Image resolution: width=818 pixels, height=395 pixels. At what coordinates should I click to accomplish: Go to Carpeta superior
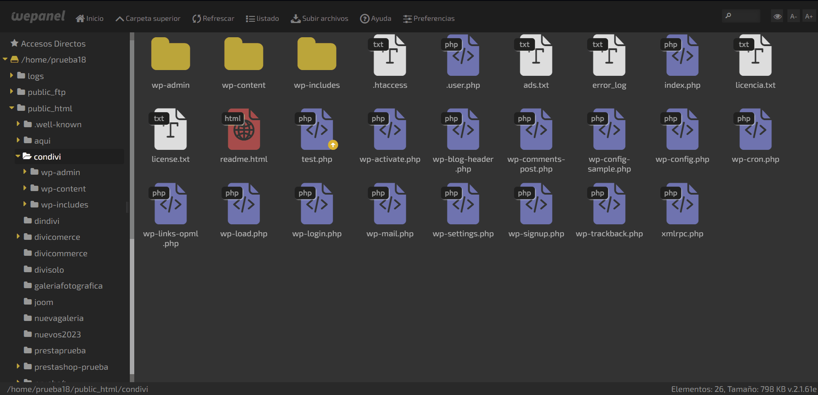pyautogui.click(x=148, y=19)
